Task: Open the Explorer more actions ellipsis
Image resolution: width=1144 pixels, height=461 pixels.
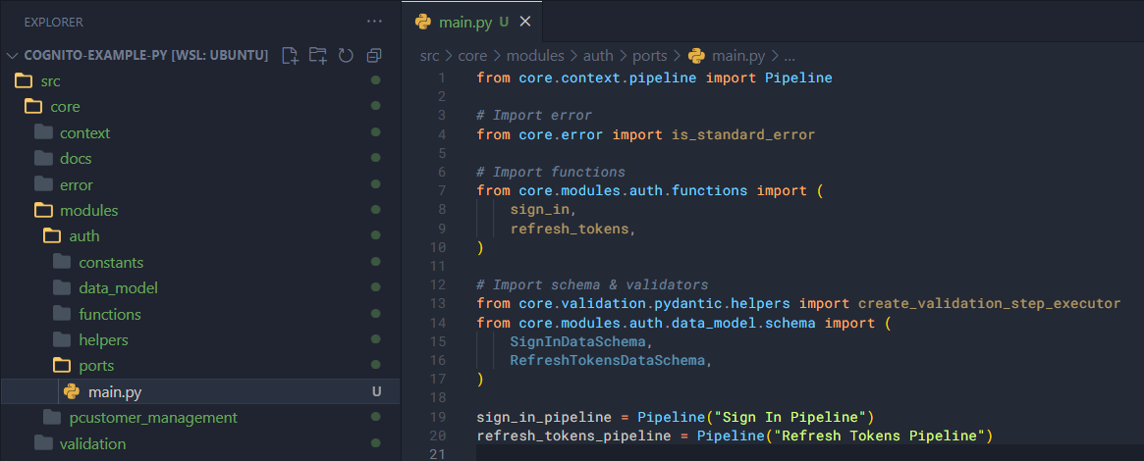Action: pyautogui.click(x=374, y=21)
